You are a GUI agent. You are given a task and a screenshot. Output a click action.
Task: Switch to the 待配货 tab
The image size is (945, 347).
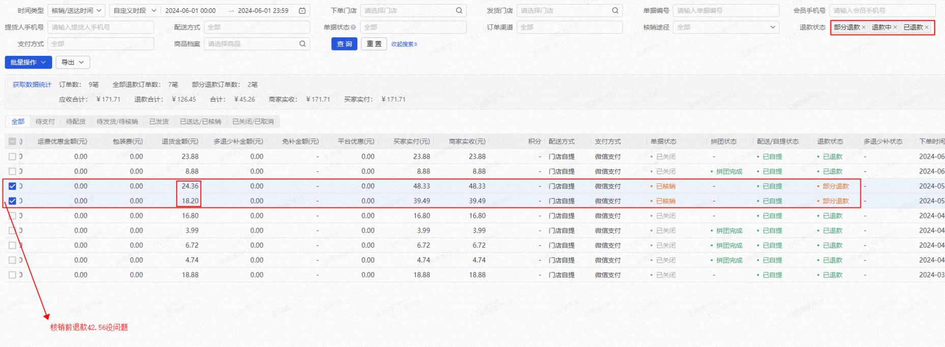click(76, 122)
